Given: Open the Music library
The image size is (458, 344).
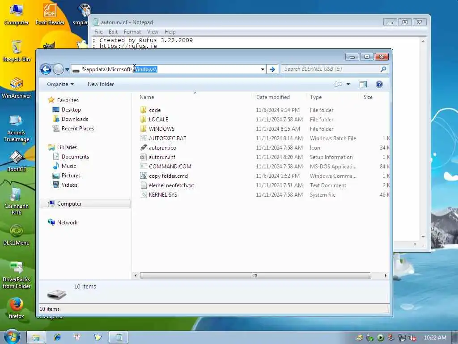Looking at the screenshot, I should (x=68, y=166).
